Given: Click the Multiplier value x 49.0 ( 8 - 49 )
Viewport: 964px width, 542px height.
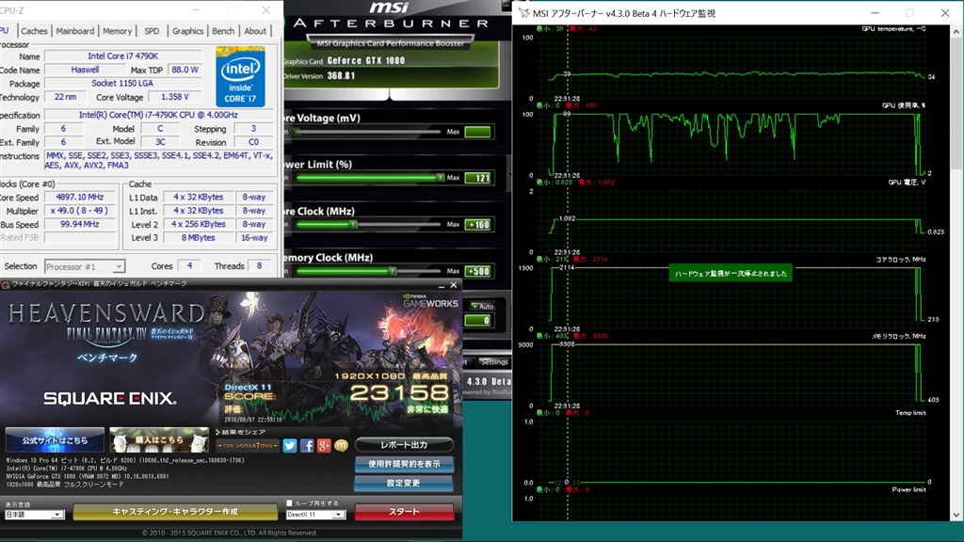Looking at the screenshot, I should [x=80, y=211].
